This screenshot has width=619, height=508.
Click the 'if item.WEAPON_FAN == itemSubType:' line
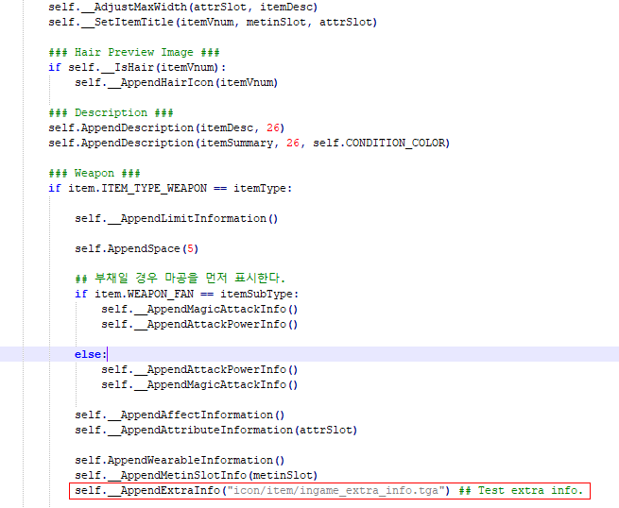point(187,295)
